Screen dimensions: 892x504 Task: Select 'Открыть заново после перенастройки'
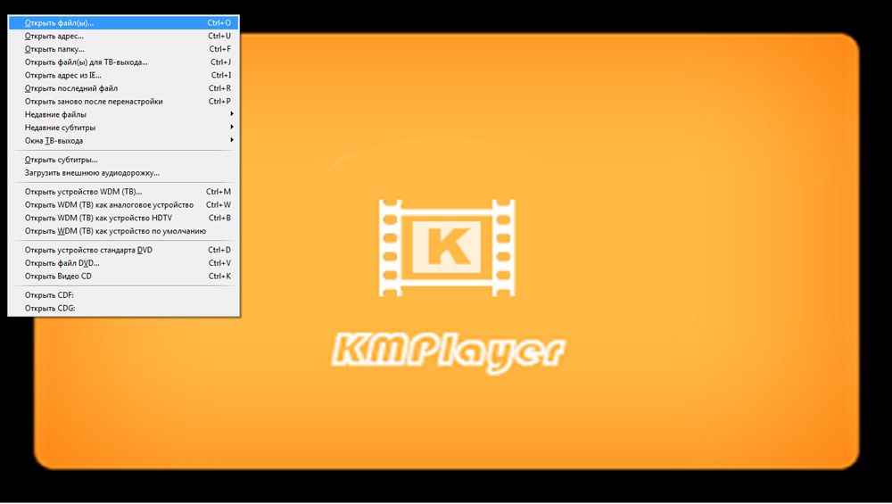(123, 102)
